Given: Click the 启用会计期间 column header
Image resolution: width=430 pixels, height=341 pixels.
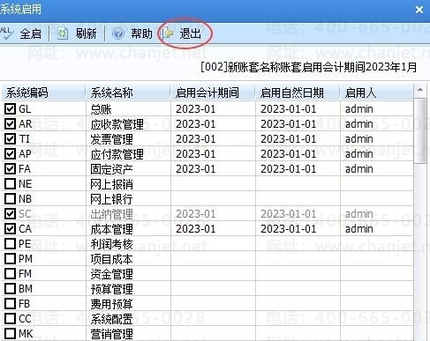Looking at the screenshot, I should (x=213, y=93).
